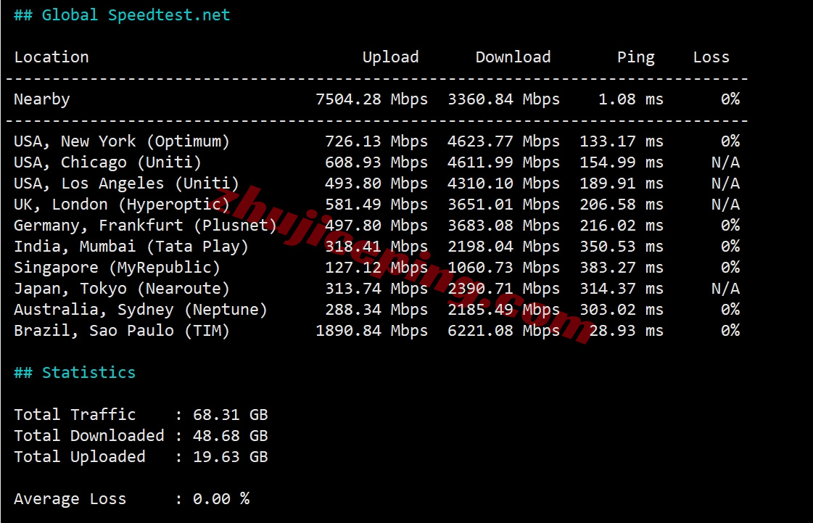Click the Total Traffic value 68.31 GB

pyautogui.click(x=230, y=415)
